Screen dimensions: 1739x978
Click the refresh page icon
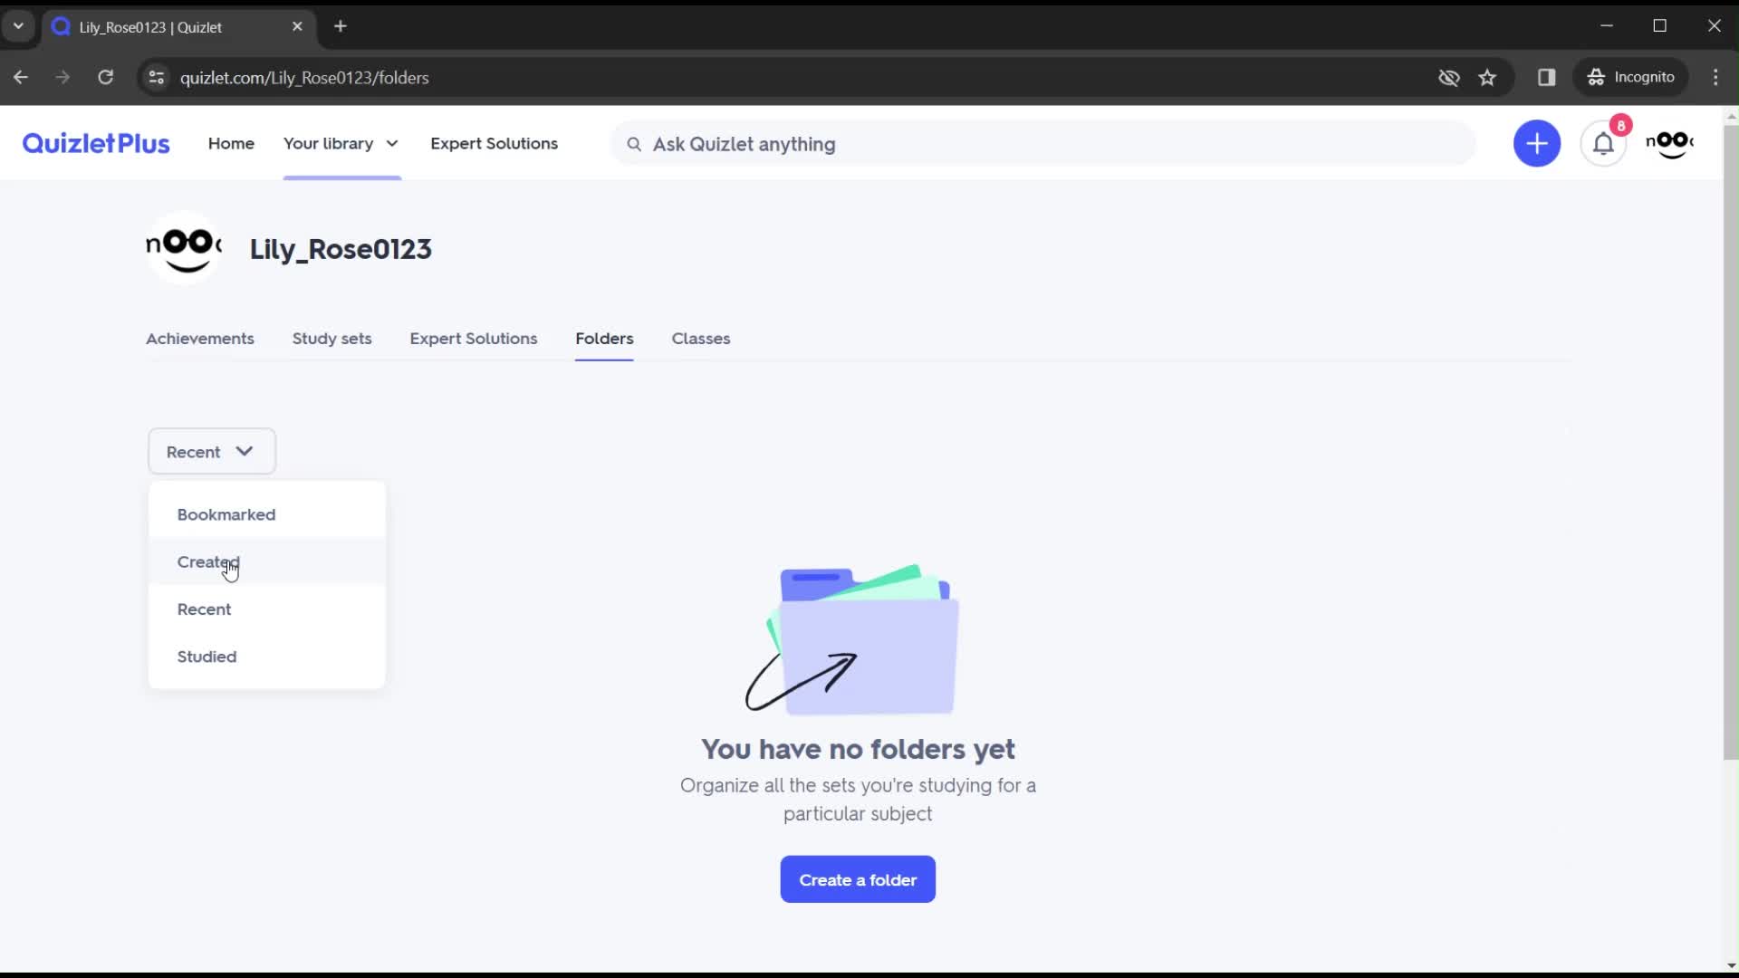click(106, 78)
